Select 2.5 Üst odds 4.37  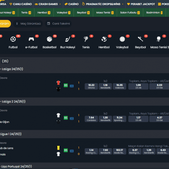tap(160, 119)
